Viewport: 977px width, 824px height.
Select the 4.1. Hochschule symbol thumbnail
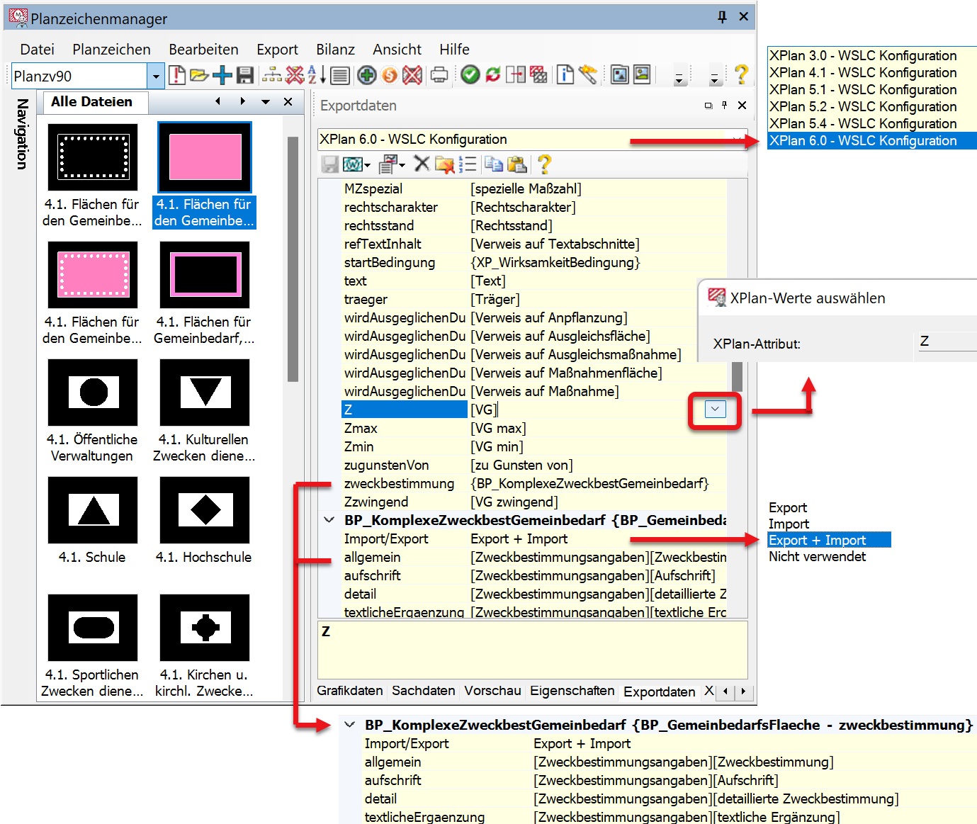pos(205,510)
